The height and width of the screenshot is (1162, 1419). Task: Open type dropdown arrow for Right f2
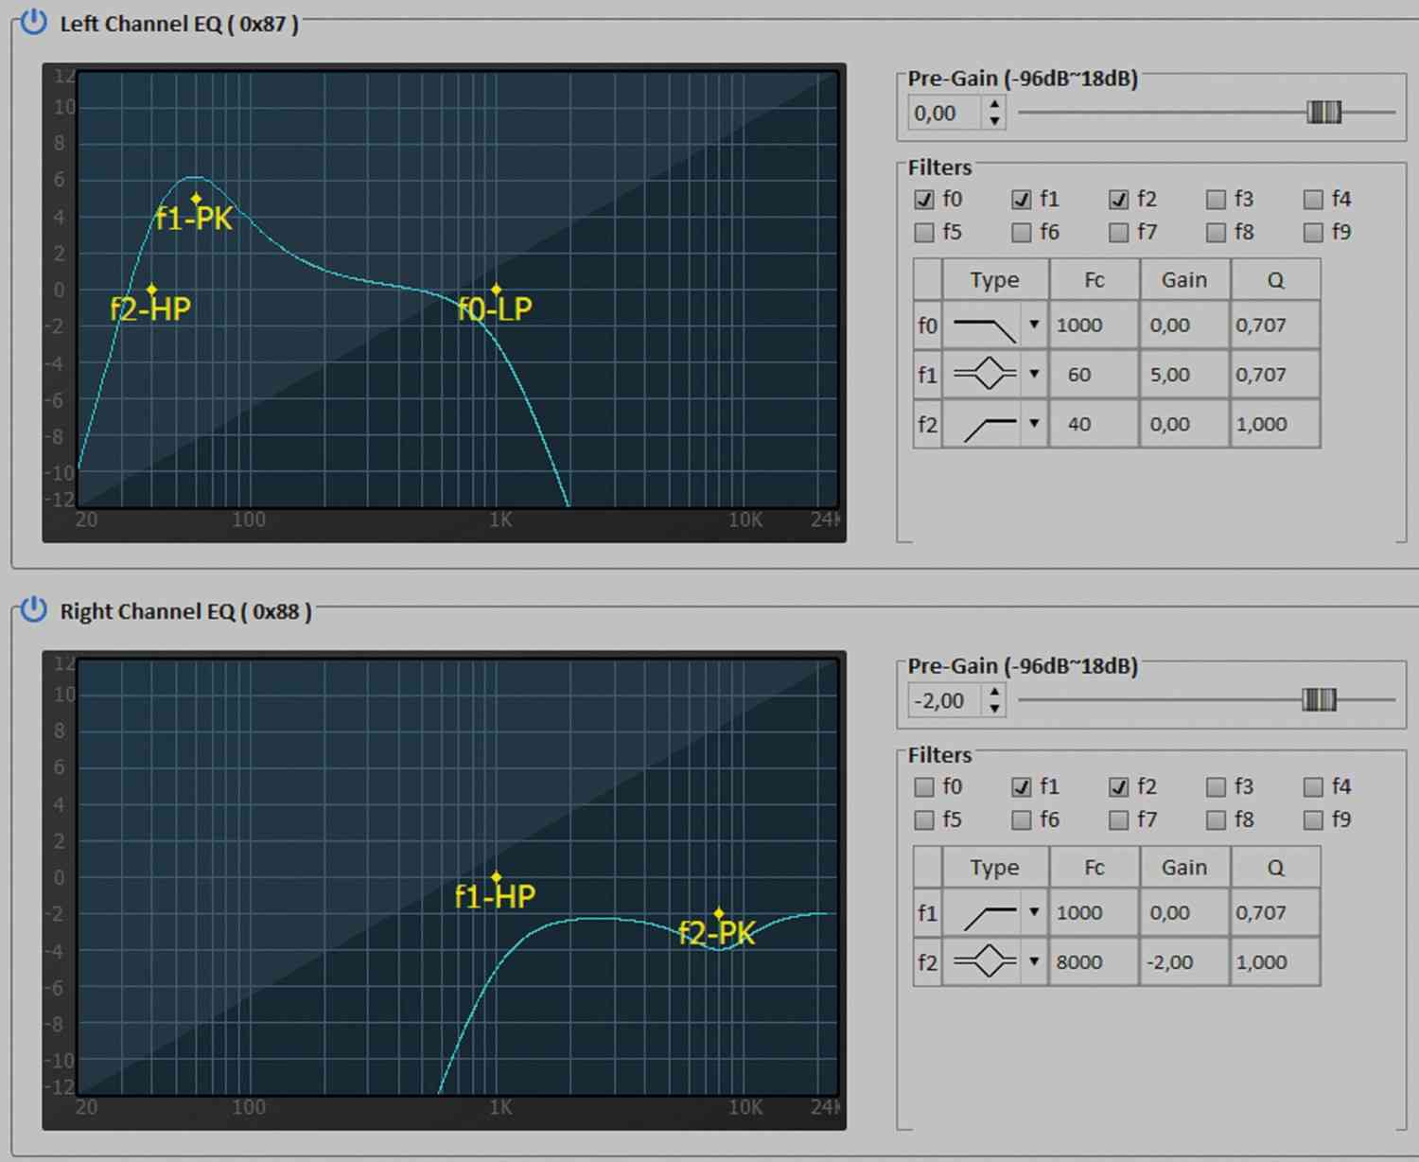click(x=1034, y=961)
